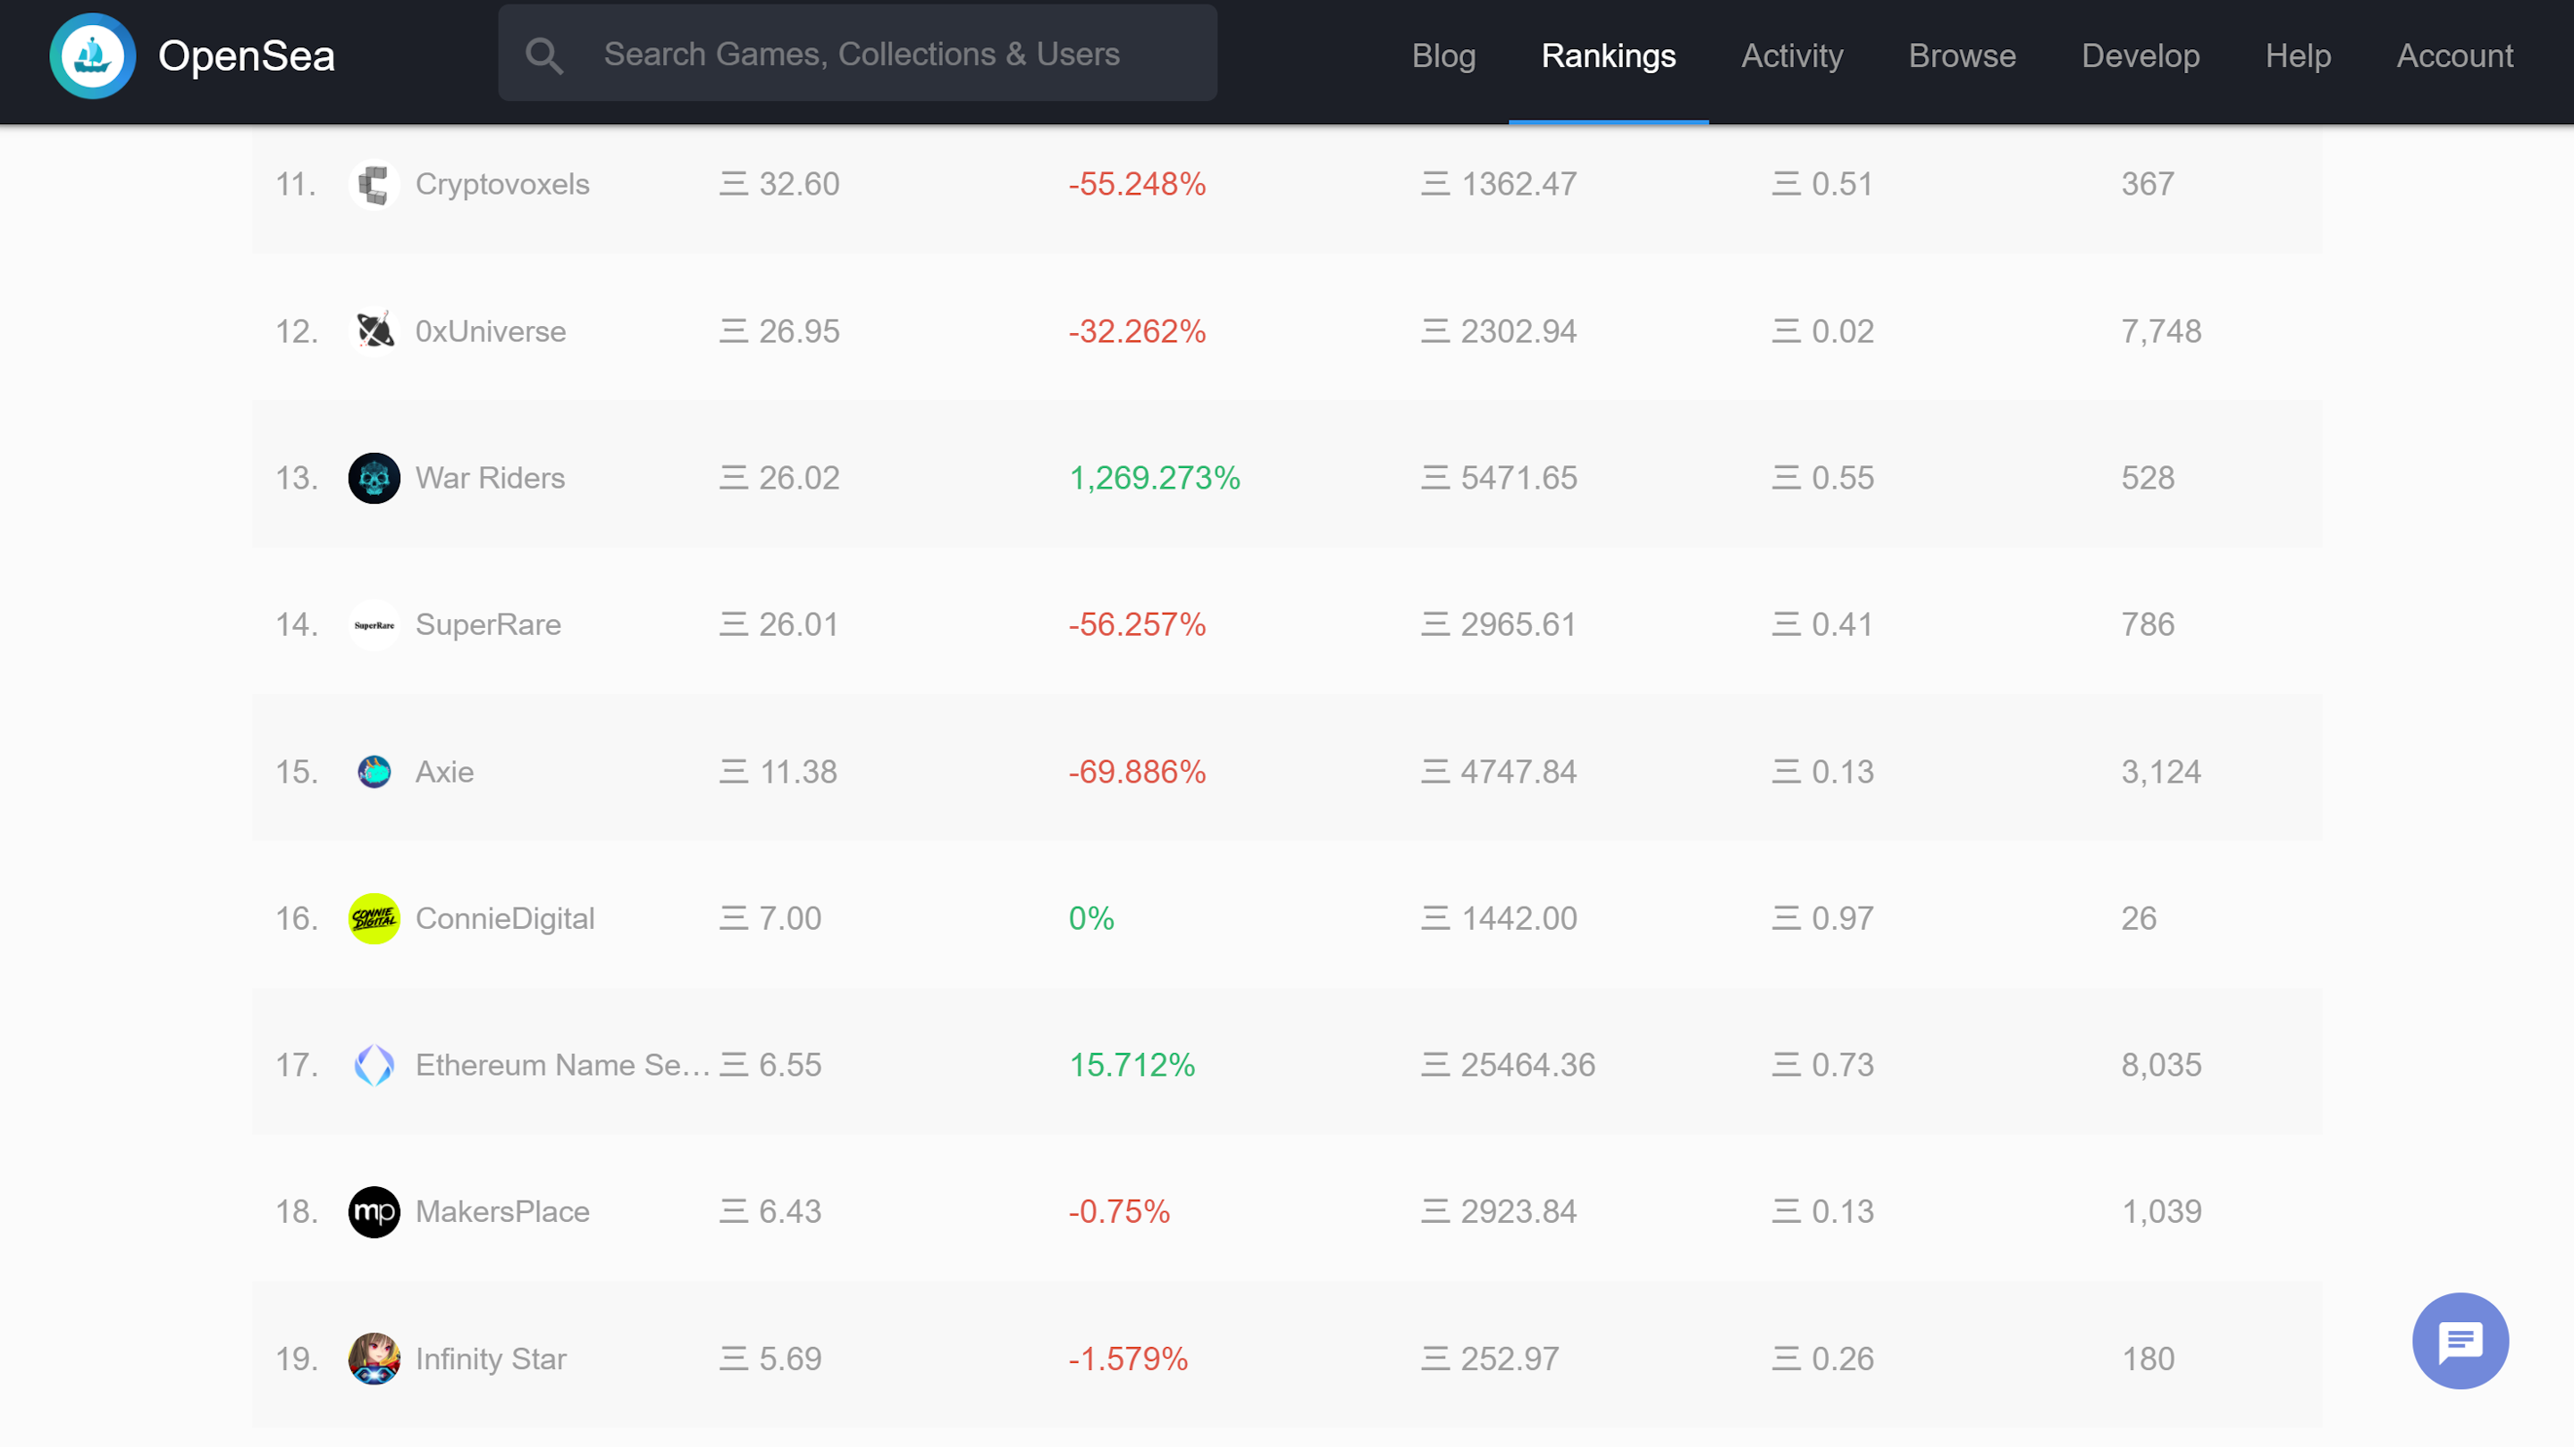The image size is (2574, 1447).
Task: Click the MakersPlace mp icon
Action: (374, 1212)
